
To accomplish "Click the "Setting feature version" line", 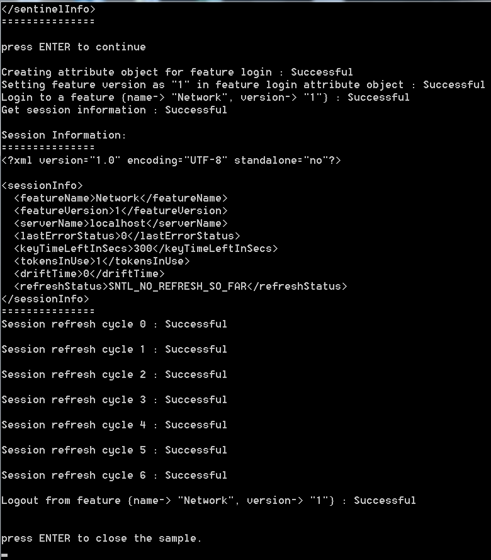I will pos(243,84).
